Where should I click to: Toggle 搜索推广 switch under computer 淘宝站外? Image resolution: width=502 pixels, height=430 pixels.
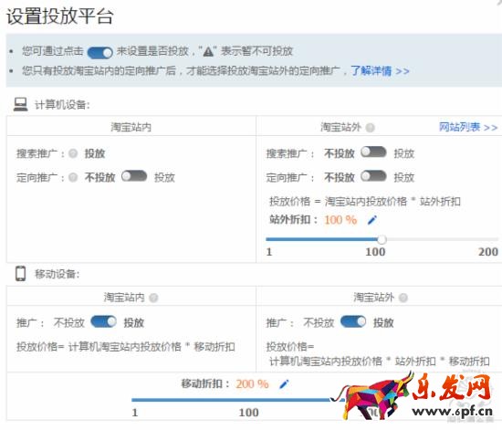pyautogui.click(x=373, y=152)
